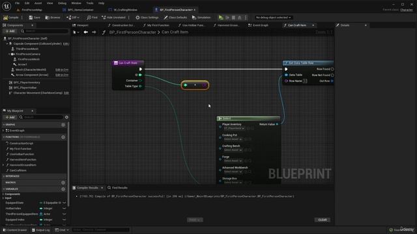Click BP_FirstPersonCharacter breadcrumb

132,32
